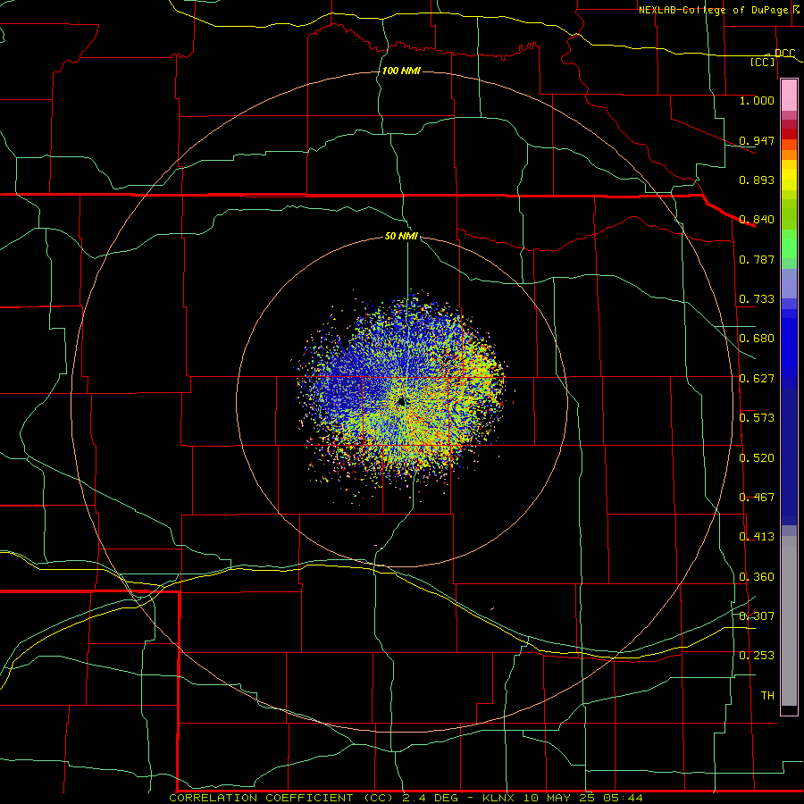804x804 pixels.
Task: Click the TH threshold label
Action: tap(767, 695)
